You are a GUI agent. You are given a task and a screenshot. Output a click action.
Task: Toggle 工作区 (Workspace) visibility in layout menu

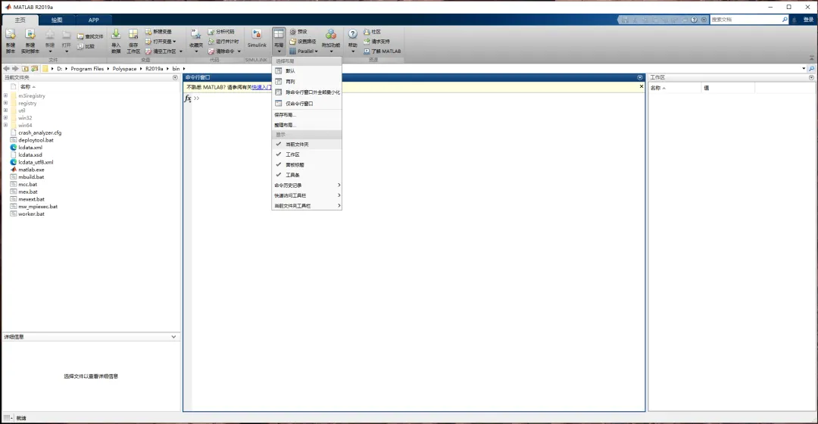307,154
